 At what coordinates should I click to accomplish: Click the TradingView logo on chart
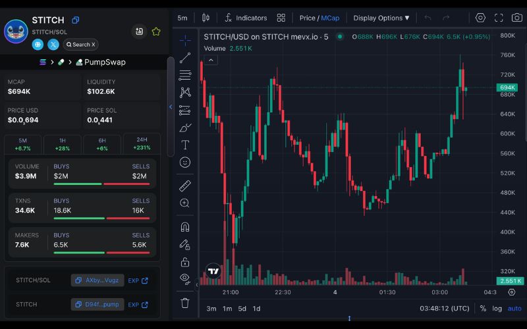click(x=213, y=271)
